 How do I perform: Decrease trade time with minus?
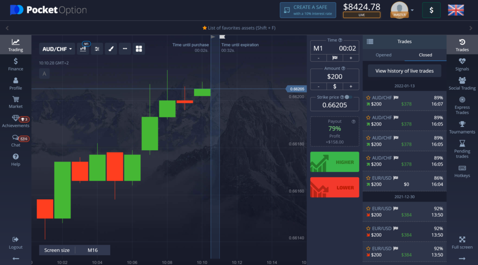pyautogui.click(x=318, y=58)
